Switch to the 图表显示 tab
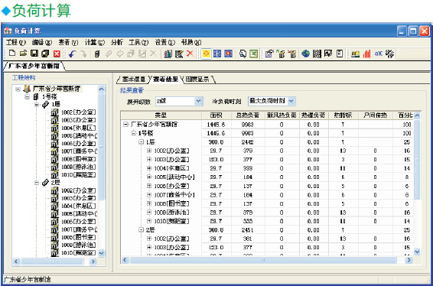 [x=197, y=80]
